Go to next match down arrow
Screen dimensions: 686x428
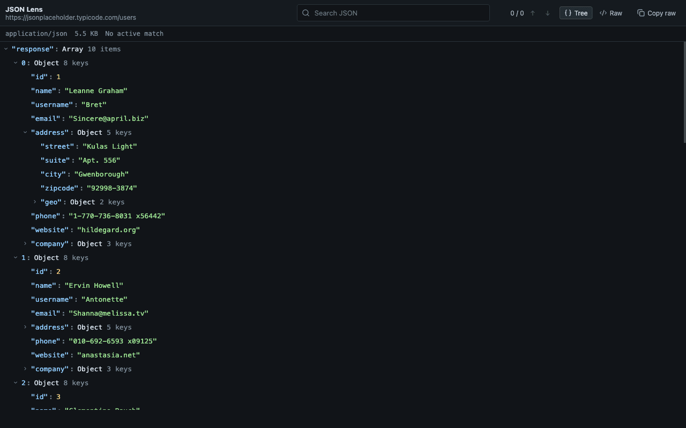coord(548,13)
